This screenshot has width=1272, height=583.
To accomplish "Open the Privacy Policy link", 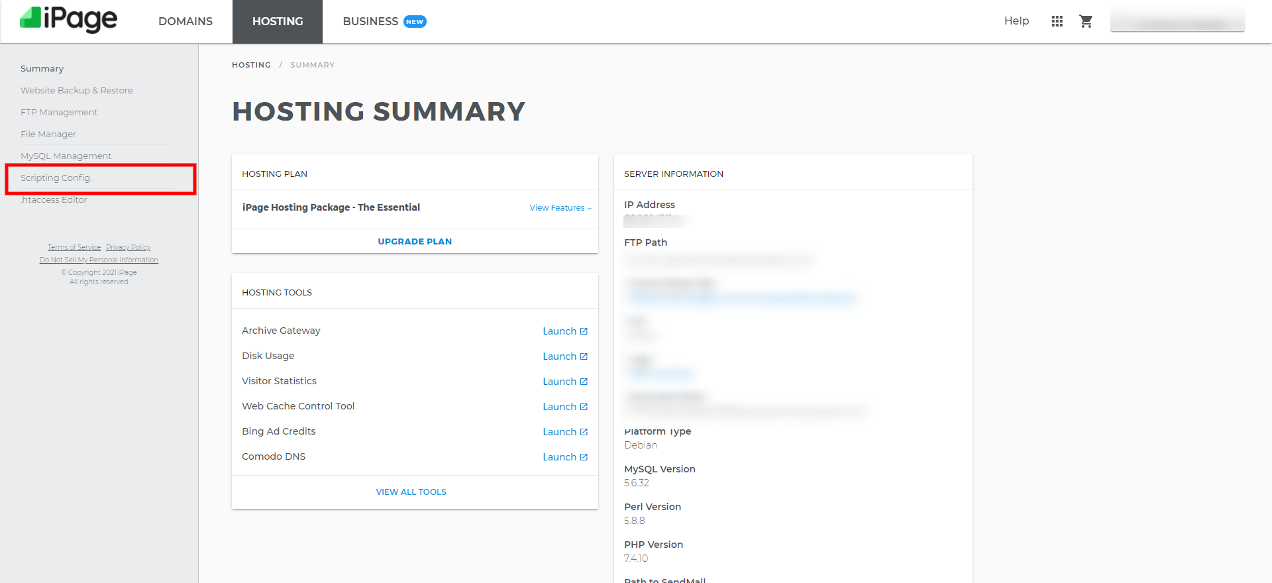I will [128, 248].
